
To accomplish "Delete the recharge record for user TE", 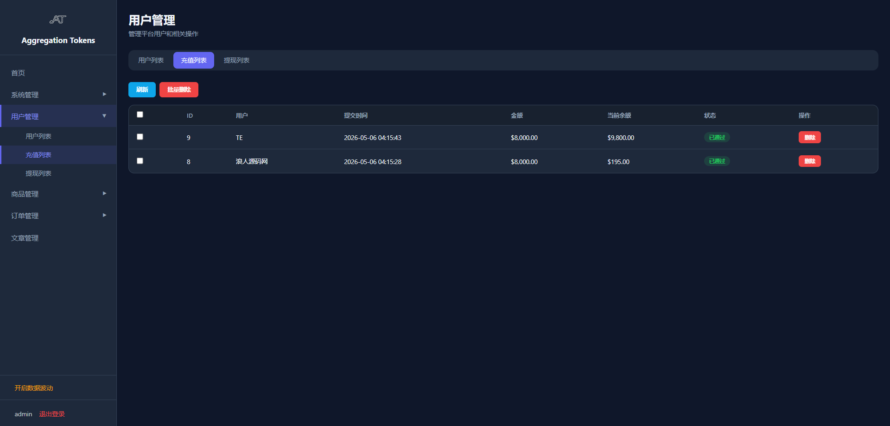I will pos(809,137).
